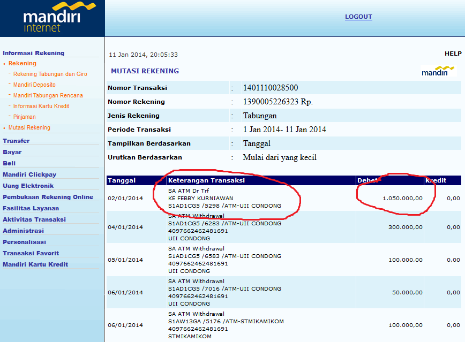Click the Mandiri Internet logo
This screenshot has height=342, width=465.
[59, 17]
